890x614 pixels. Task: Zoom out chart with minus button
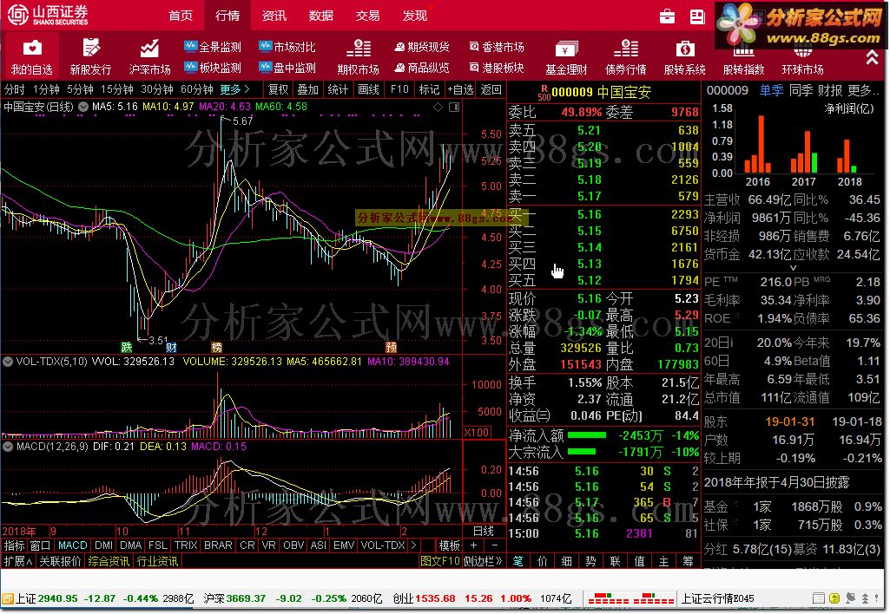click(x=494, y=545)
